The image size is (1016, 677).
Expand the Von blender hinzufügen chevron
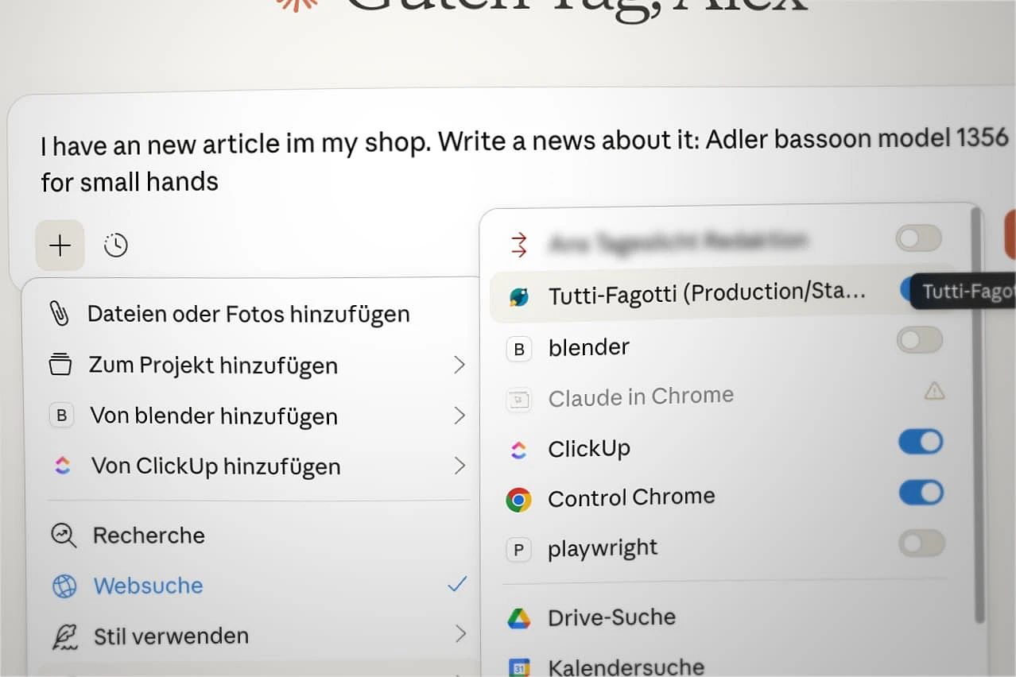click(x=459, y=416)
